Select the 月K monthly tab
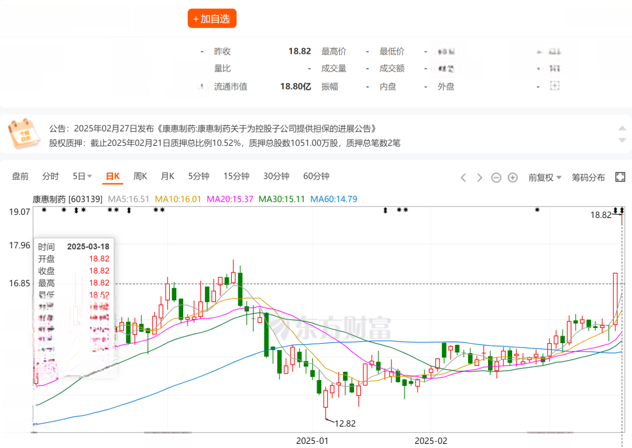The image size is (632, 448). (x=167, y=176)
